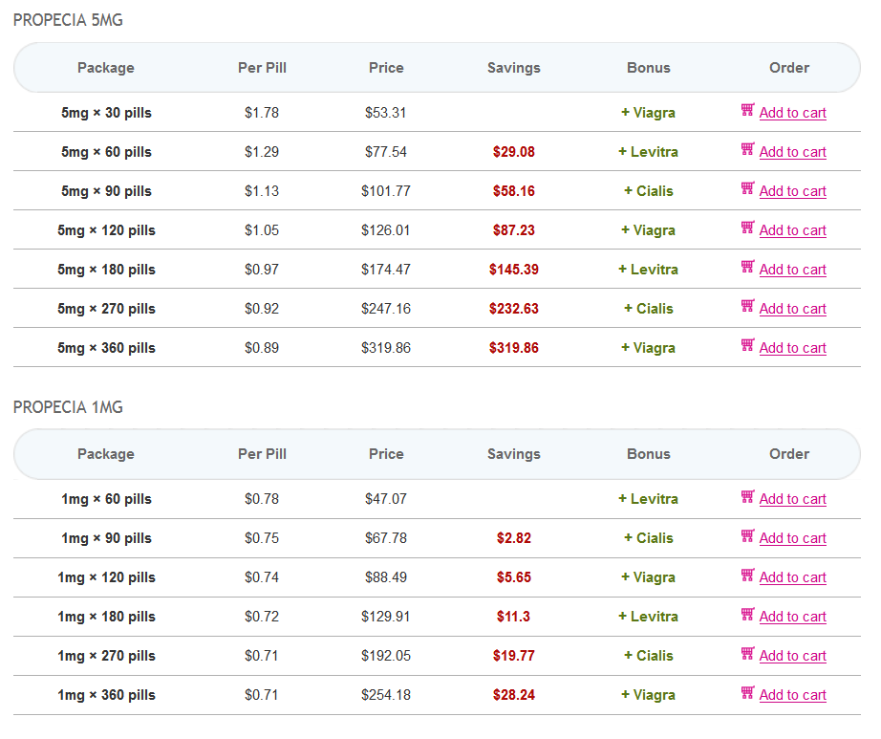Click the Package header in the 5MG table

pos(105,68)
